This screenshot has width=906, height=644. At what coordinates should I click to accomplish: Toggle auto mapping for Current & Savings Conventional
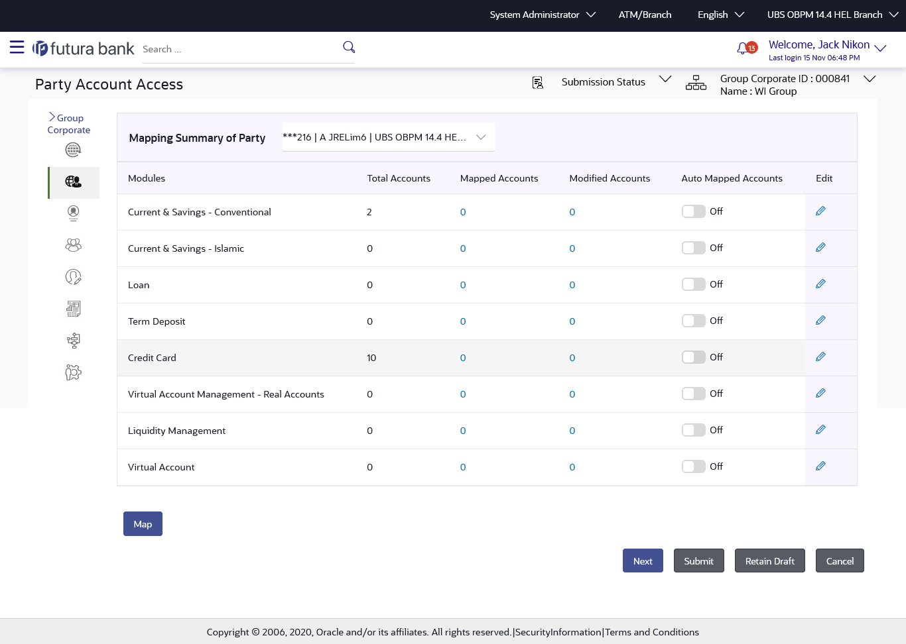[693, 211]
